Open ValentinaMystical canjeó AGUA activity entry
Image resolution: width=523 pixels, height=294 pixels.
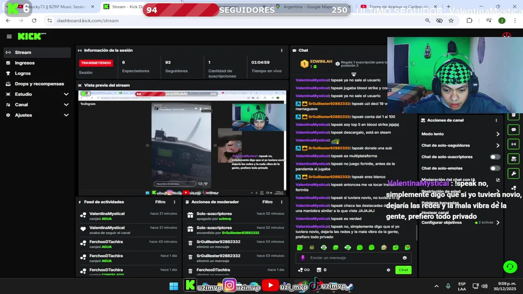coord(129,216)
